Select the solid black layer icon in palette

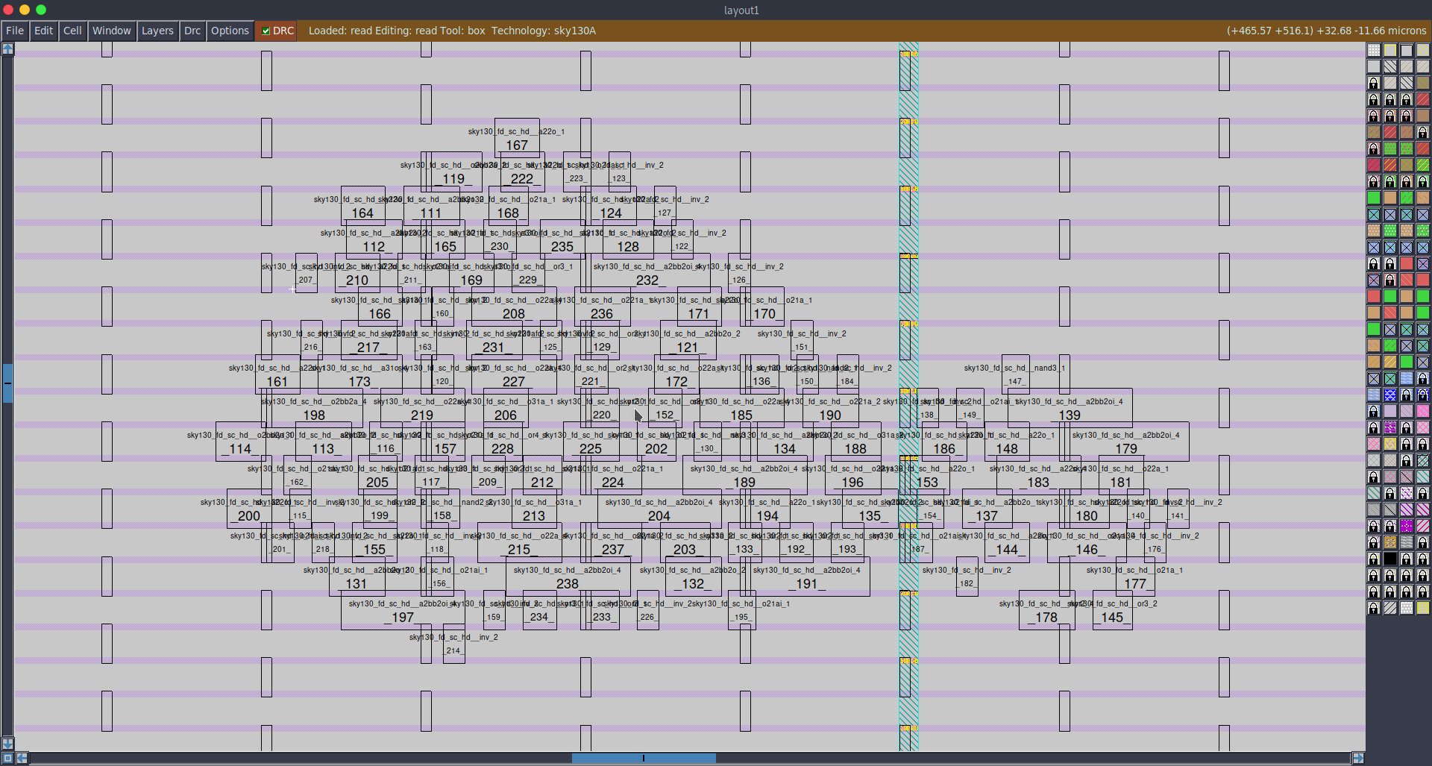(1390, 559)
